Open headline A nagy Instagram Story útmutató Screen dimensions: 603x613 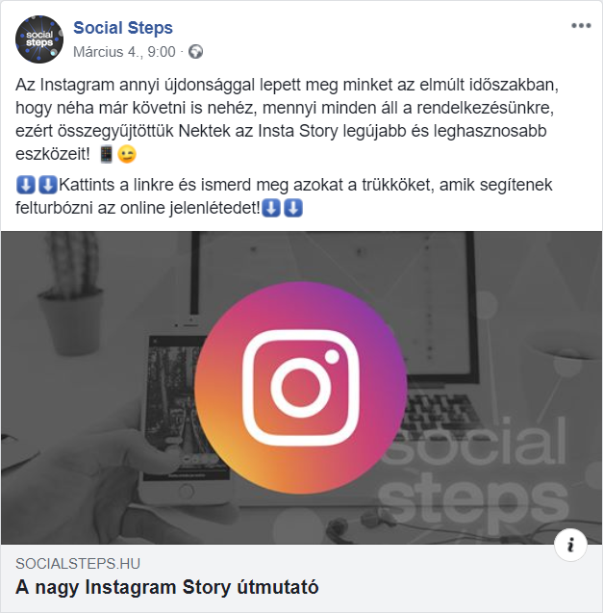click(x=167, y=587)
